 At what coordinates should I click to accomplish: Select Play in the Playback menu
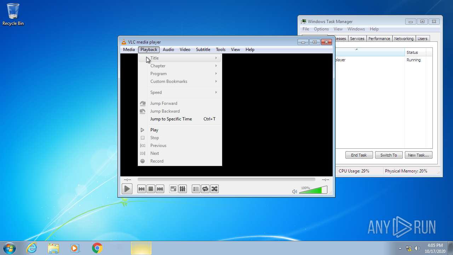pos(180,130)
